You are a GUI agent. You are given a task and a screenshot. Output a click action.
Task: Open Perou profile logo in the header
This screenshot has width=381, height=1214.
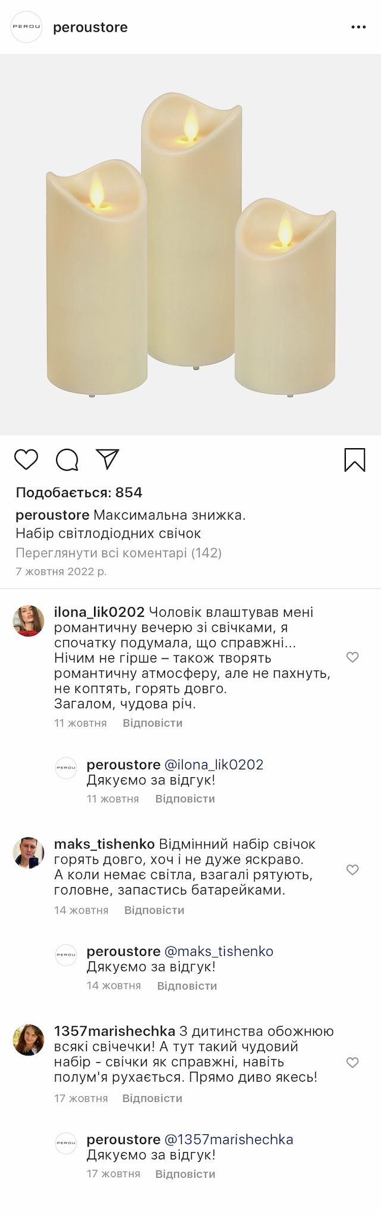27,27
